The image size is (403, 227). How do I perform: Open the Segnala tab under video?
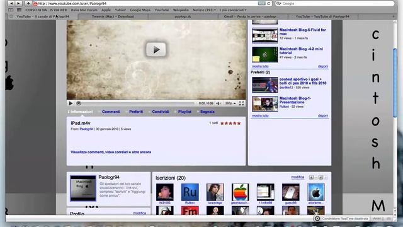207,112
